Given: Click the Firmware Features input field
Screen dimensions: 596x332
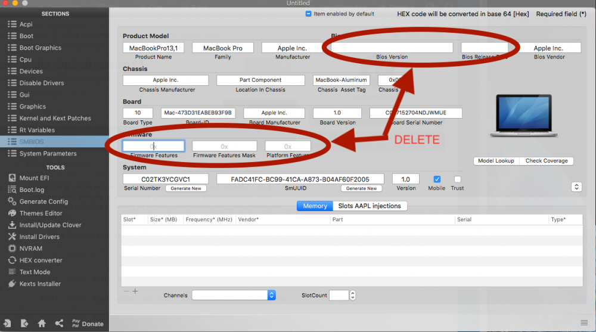Looking at the screenshot, I should click(154, 146).
